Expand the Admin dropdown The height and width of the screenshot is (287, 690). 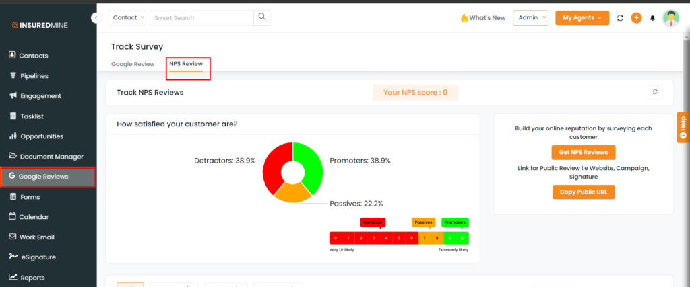tap(530, 18)
